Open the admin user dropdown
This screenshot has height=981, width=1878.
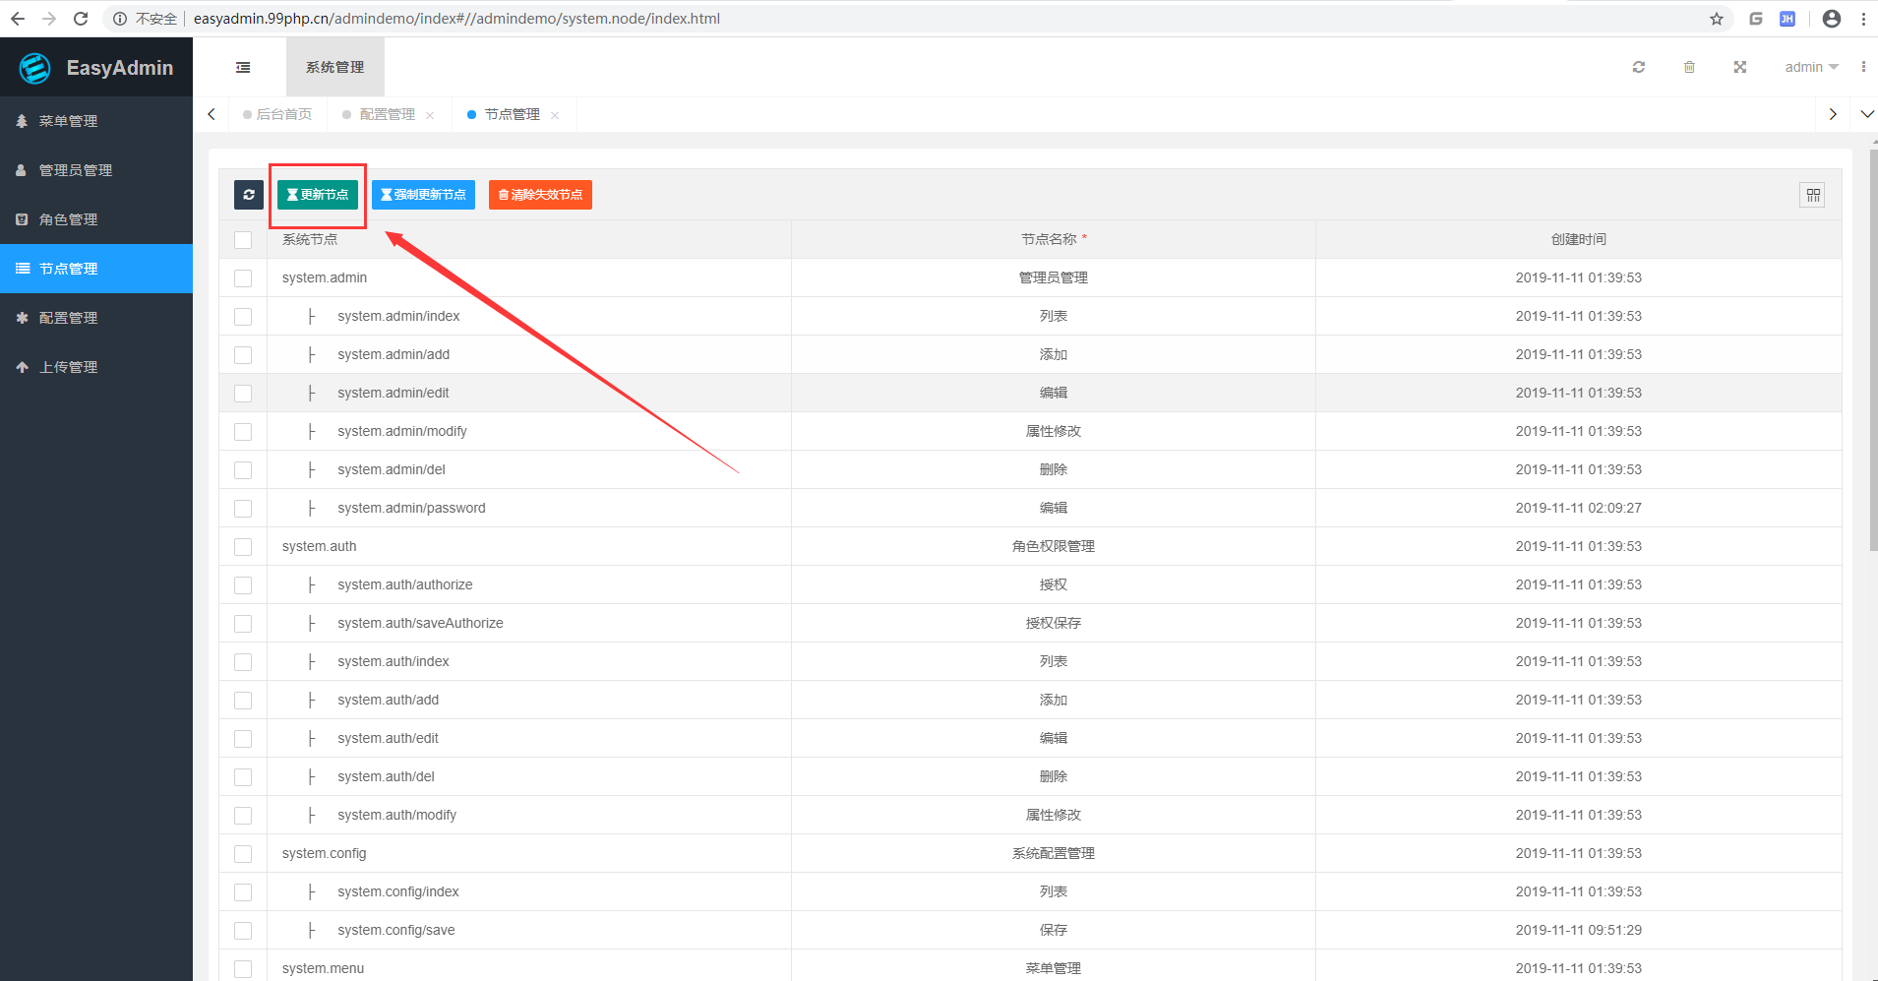tap(1811, 67)
